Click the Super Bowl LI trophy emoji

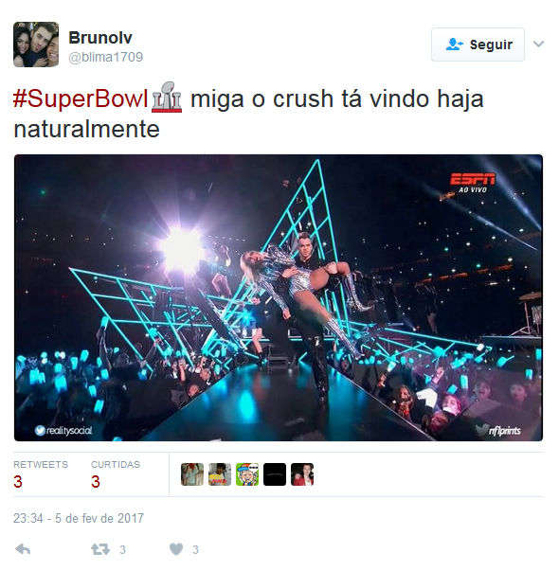pyautogui.click(x=167, y=98)
